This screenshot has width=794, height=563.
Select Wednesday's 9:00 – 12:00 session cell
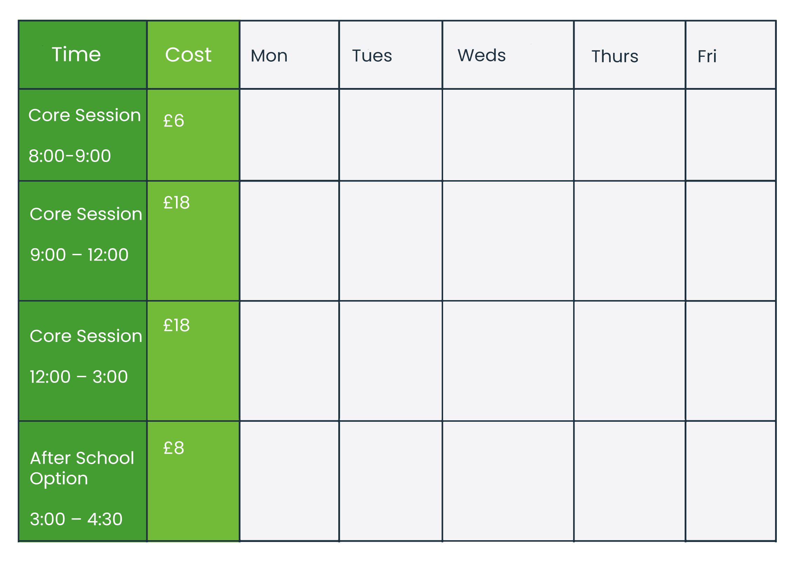pyautogui.click(x=508, y=241)
